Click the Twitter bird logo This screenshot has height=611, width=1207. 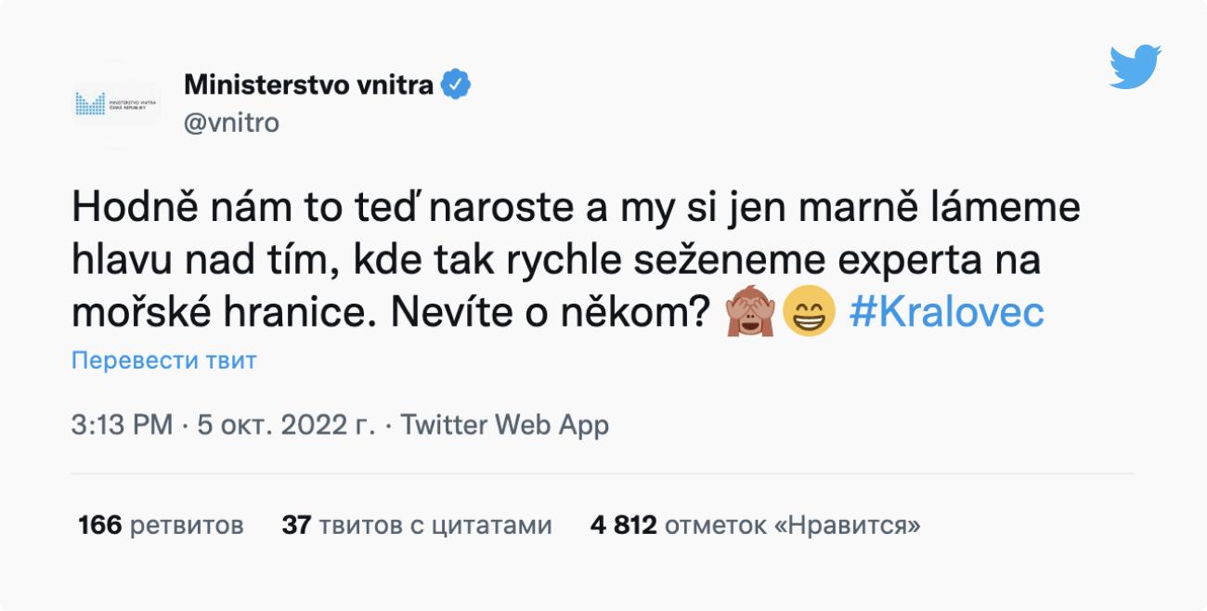point(1135,67)
